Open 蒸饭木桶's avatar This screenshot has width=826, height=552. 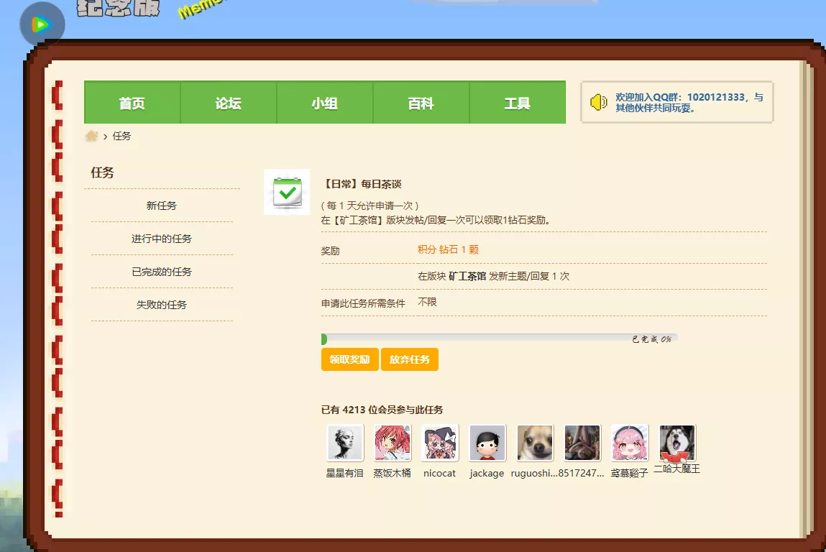click(x=393, y=443)
